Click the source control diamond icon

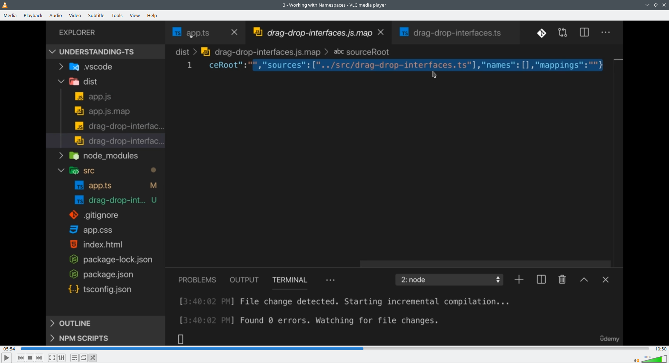tap(542, 33)
